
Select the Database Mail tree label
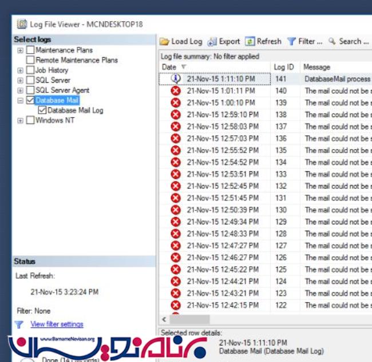(x=57, y=100)
